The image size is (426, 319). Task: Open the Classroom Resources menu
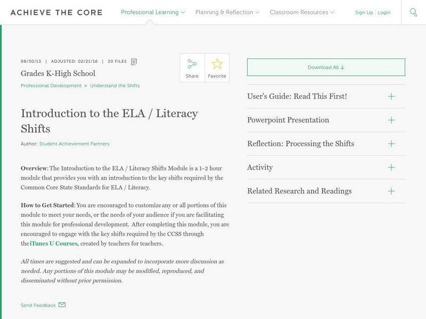[302, 12]
